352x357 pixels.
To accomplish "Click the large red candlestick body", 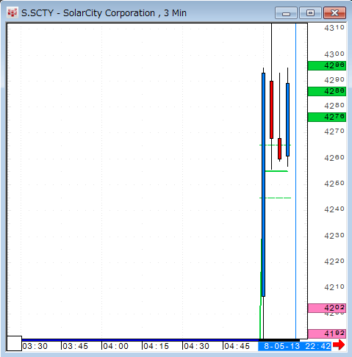I will pyautogui.click(x=271, y=109).
